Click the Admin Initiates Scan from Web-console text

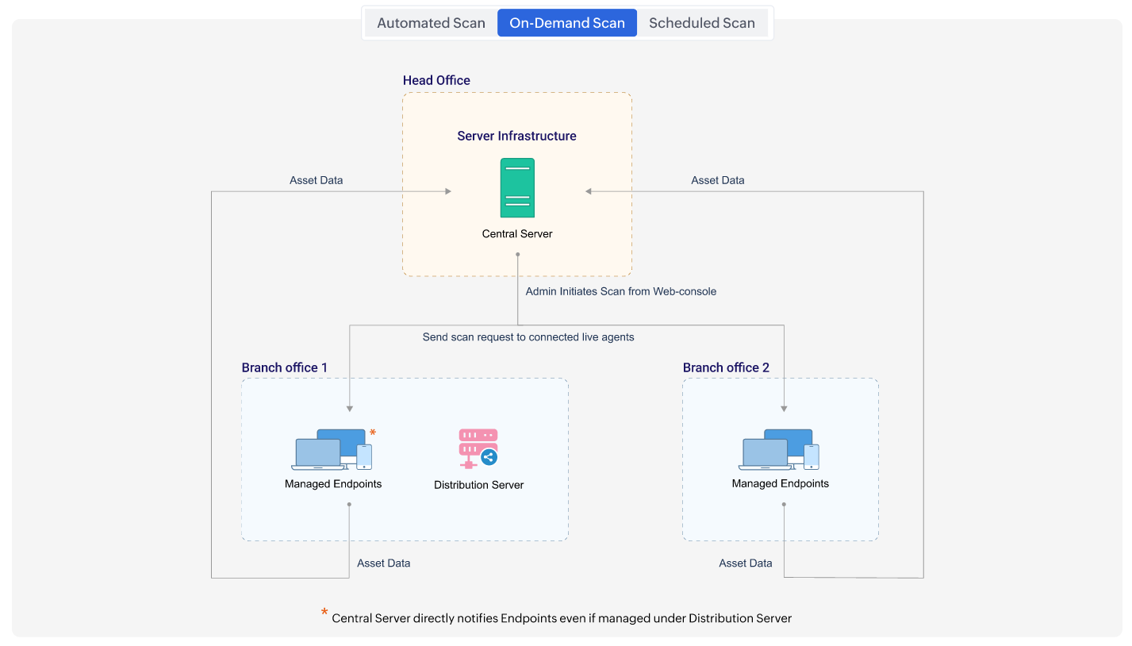(x=620, y=291)
